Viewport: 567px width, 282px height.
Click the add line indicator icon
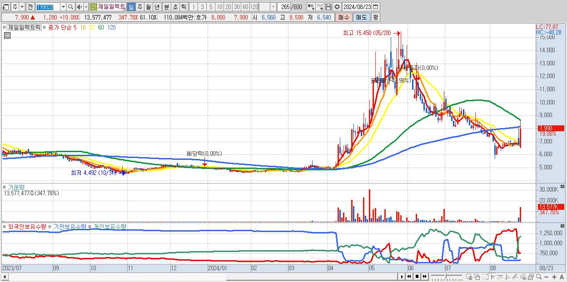tap(320, 7)
